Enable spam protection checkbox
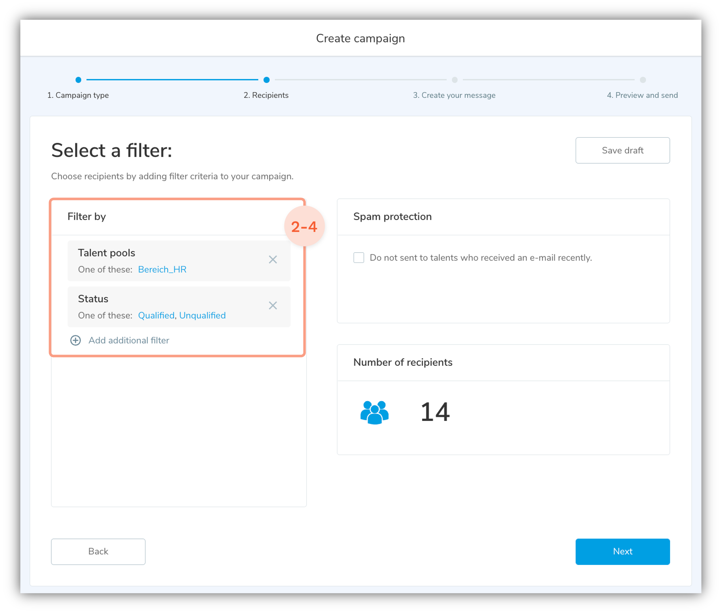The image size is (722, 613). tap(359, 258)
